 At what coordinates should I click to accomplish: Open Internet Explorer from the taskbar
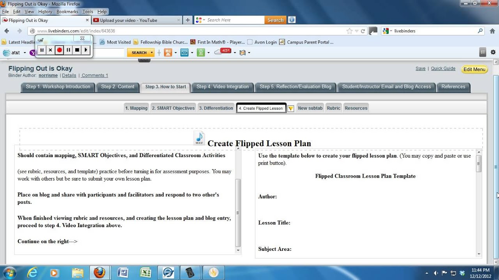pos(33,273)
